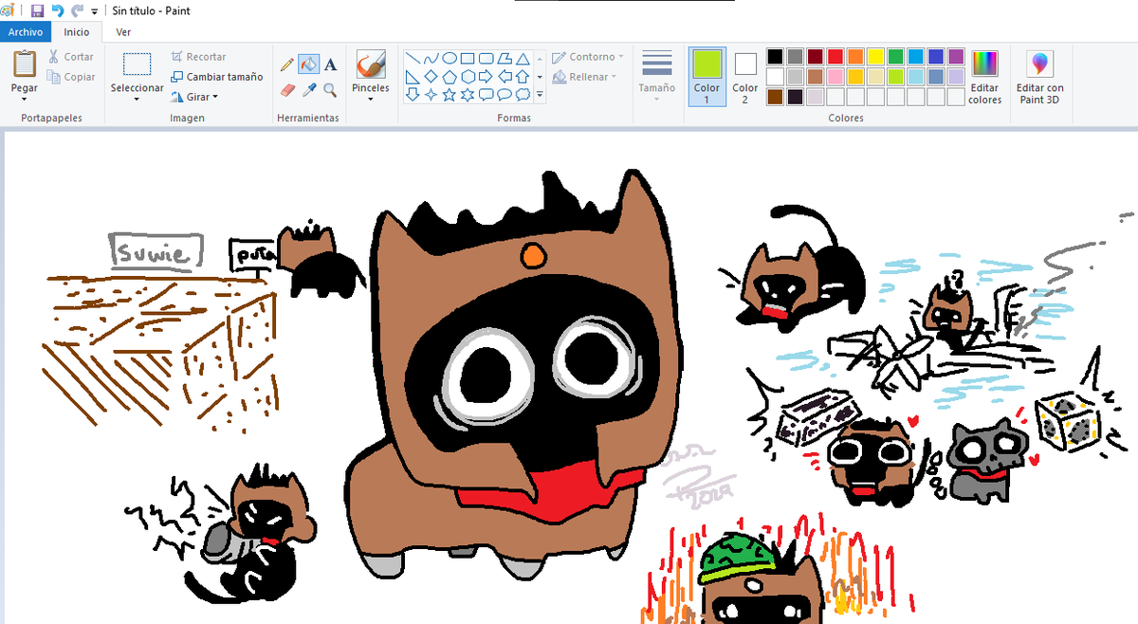Pick the black color swatch
The width and height of the screenshot is (1138, 624).
point(775,57)
